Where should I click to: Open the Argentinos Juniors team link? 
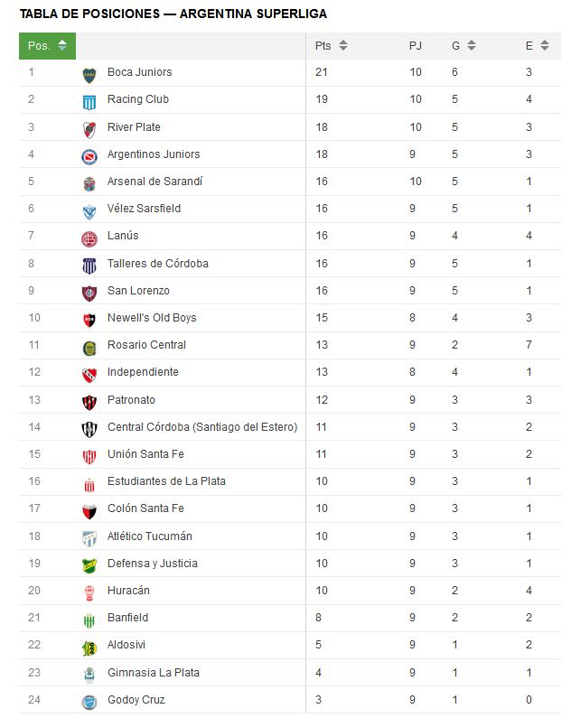[154, 154]
